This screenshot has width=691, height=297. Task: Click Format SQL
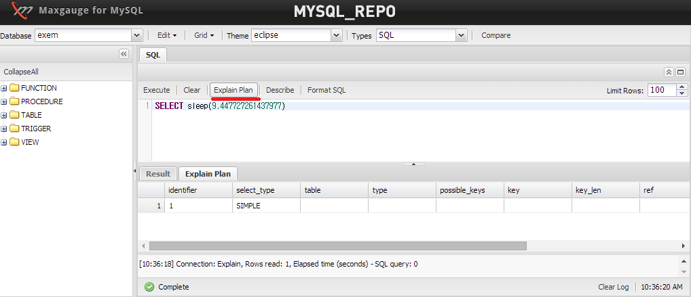326,90
